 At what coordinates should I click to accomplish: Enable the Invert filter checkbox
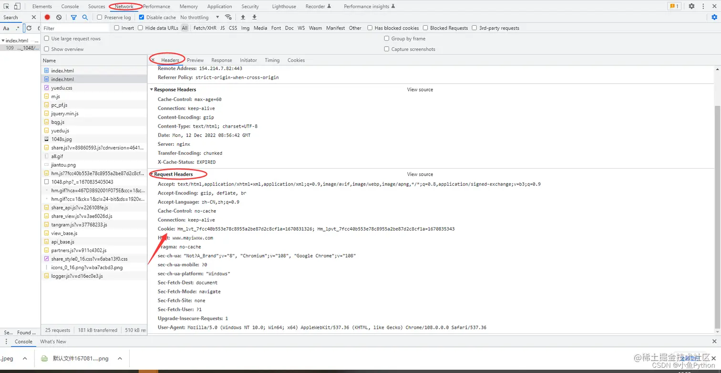[x=117, y=28]
